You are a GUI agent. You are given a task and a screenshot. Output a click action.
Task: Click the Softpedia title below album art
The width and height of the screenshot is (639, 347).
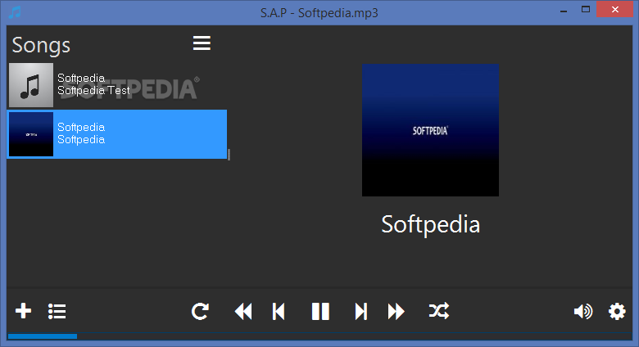coord(430,224)
